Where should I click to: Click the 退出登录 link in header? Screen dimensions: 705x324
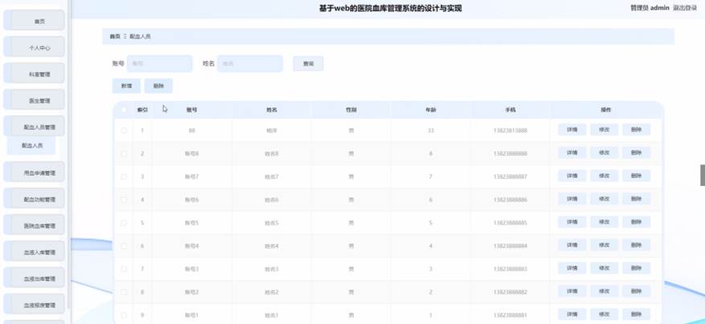(685, 8)
